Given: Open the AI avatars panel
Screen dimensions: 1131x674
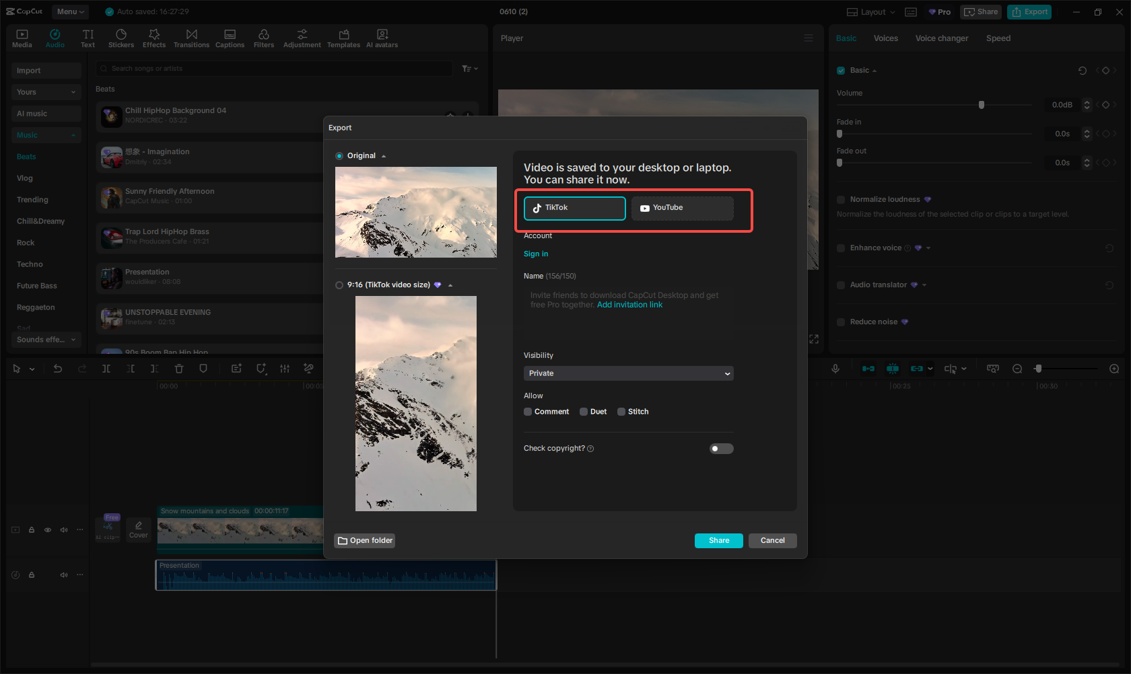Looking at the screenshot, I should [x=382, y=37].
